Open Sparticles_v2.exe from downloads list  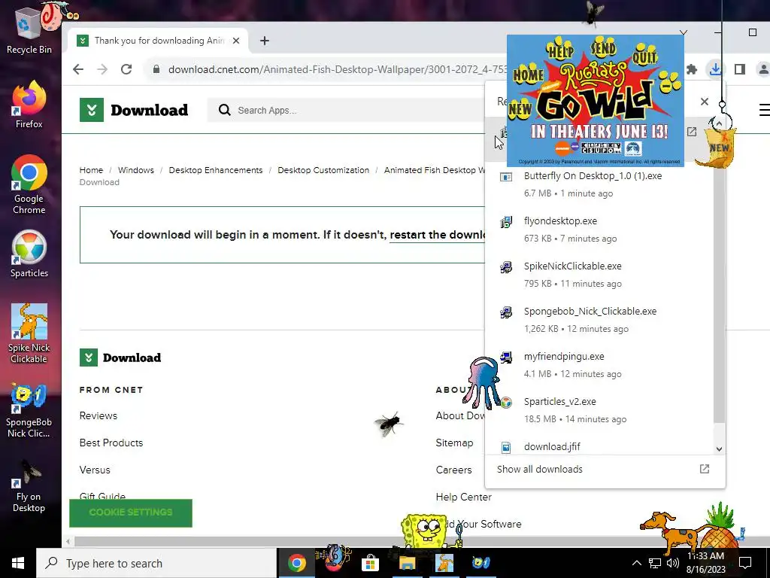click(x=599, y=410)
